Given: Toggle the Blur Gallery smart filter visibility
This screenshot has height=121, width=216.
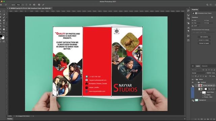Looking at the screenshot, I should 203,95.
